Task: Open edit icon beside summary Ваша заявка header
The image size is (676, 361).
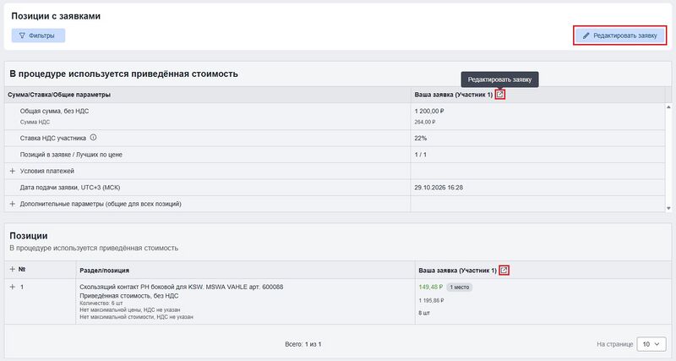Action: (x=499, y=95)
